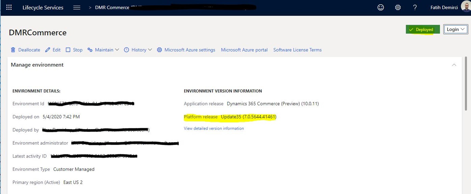Click the Latest activity ID label
The width and height of the screenshot is (471, 194).
[29, 156]
